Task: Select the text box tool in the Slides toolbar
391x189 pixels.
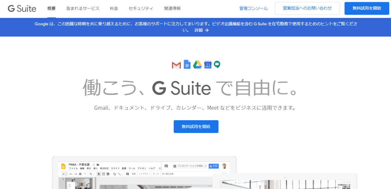Action: click(x=104, y=174)
